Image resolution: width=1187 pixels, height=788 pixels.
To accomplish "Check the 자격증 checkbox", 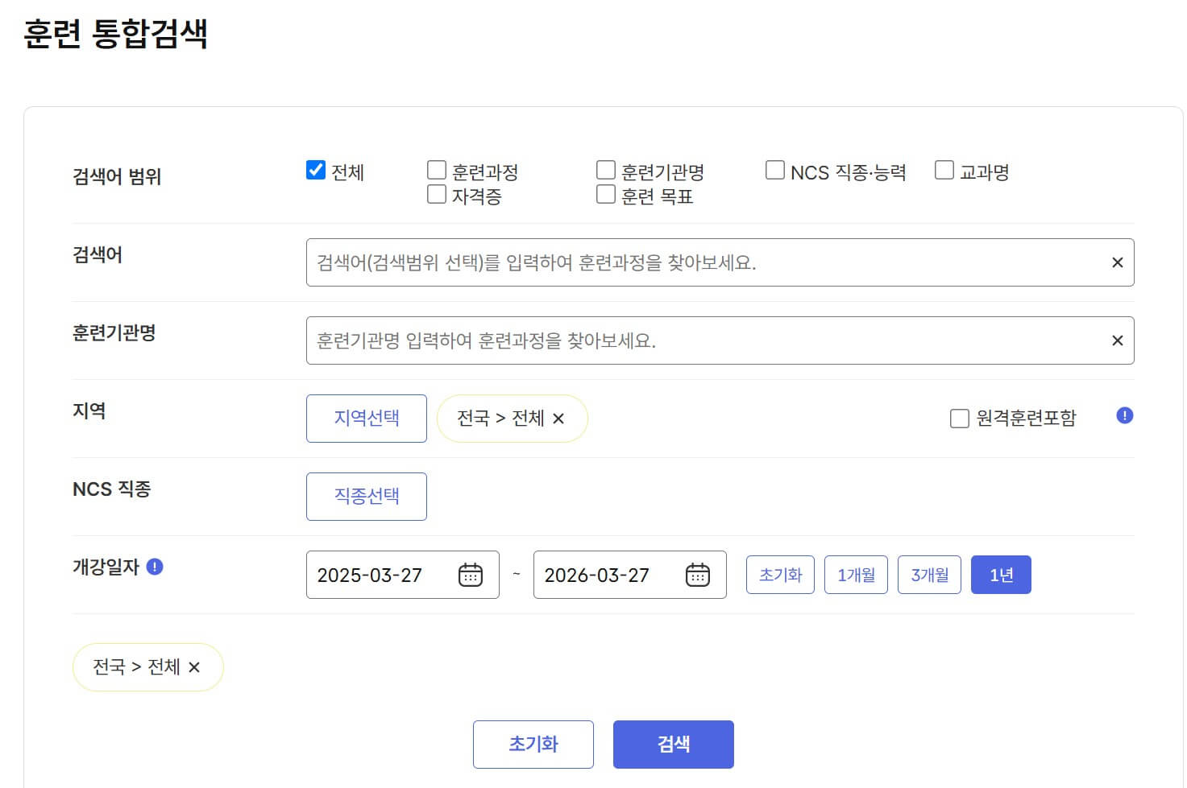I will pos(436,194).
